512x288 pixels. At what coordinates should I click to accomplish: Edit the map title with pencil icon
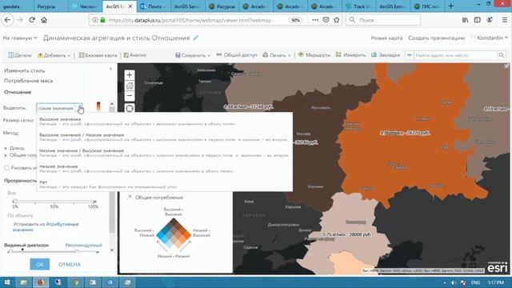click(x=195, y=38)
